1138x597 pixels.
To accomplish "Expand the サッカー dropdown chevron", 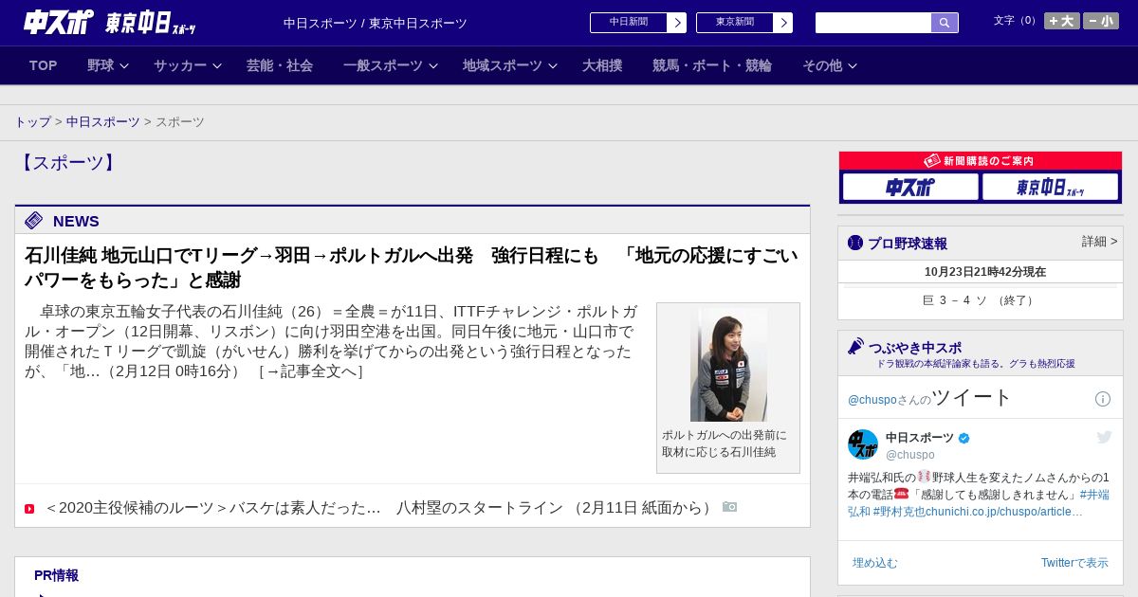I will (x=217, y=66).
